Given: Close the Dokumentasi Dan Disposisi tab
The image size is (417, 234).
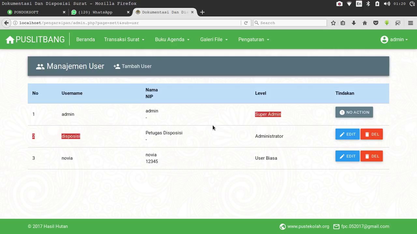Looking at the screenshot, I should click(192, 12).
